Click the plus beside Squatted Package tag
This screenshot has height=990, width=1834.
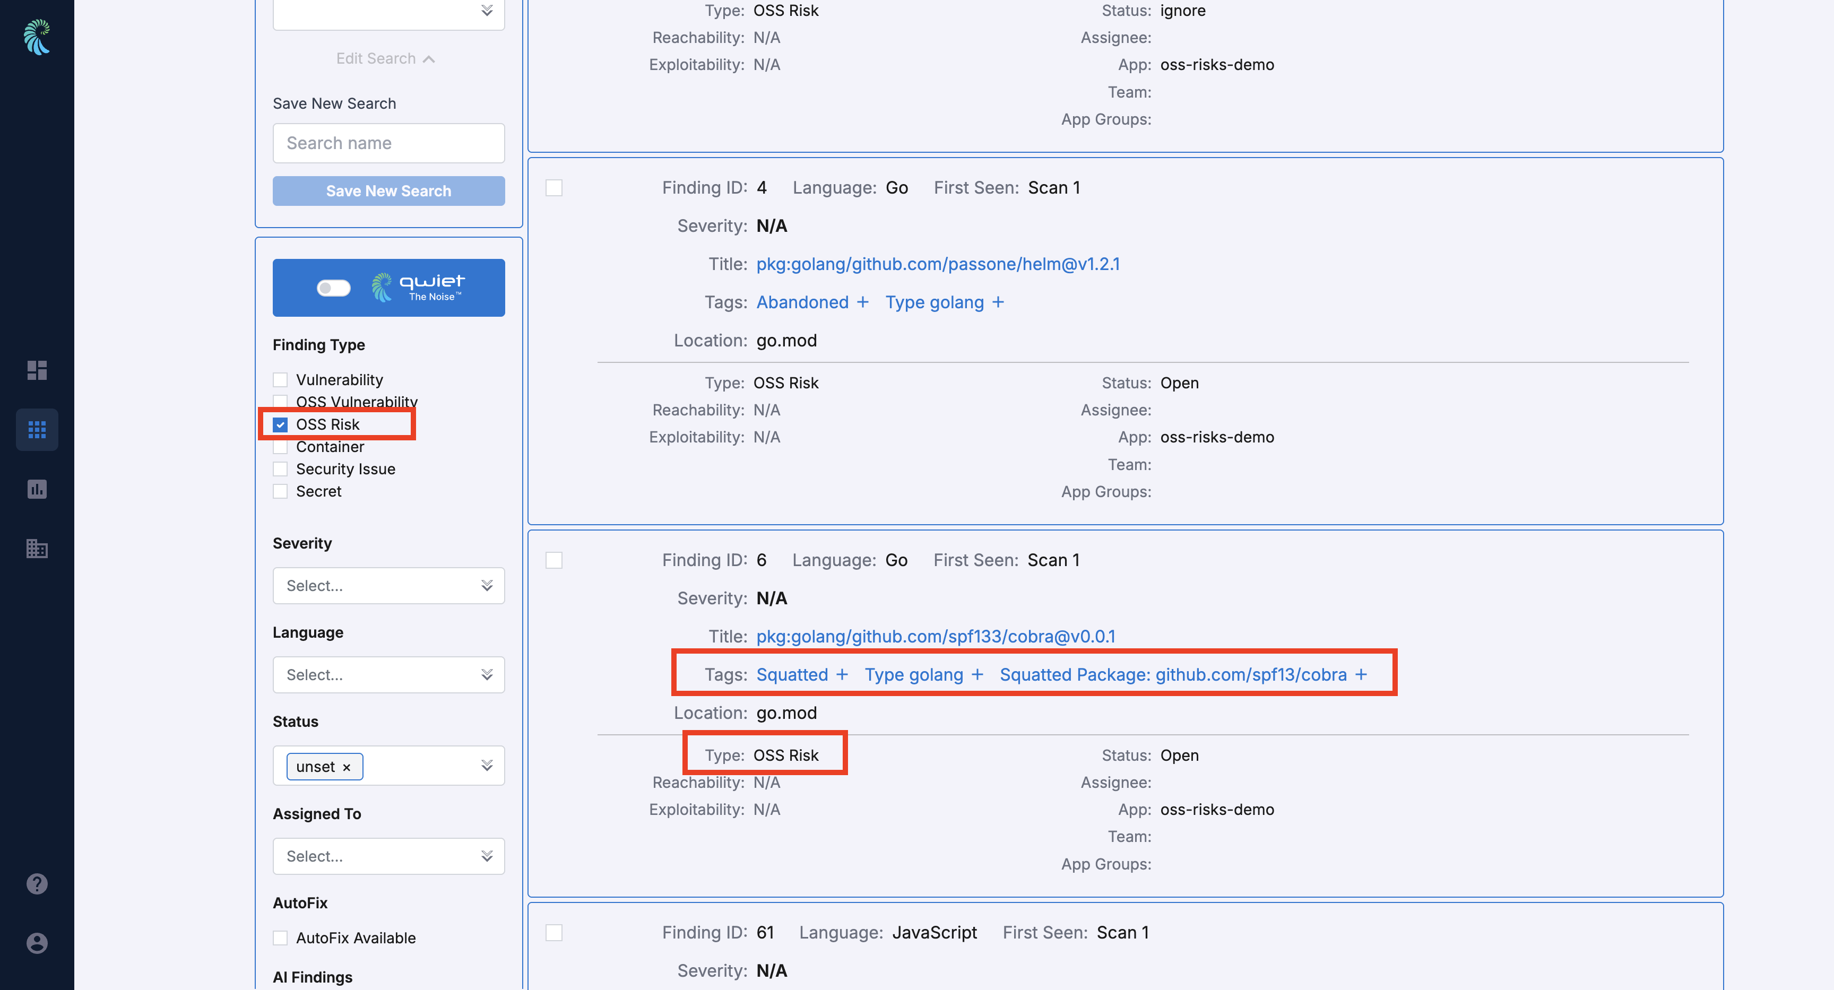[1362, 675]
